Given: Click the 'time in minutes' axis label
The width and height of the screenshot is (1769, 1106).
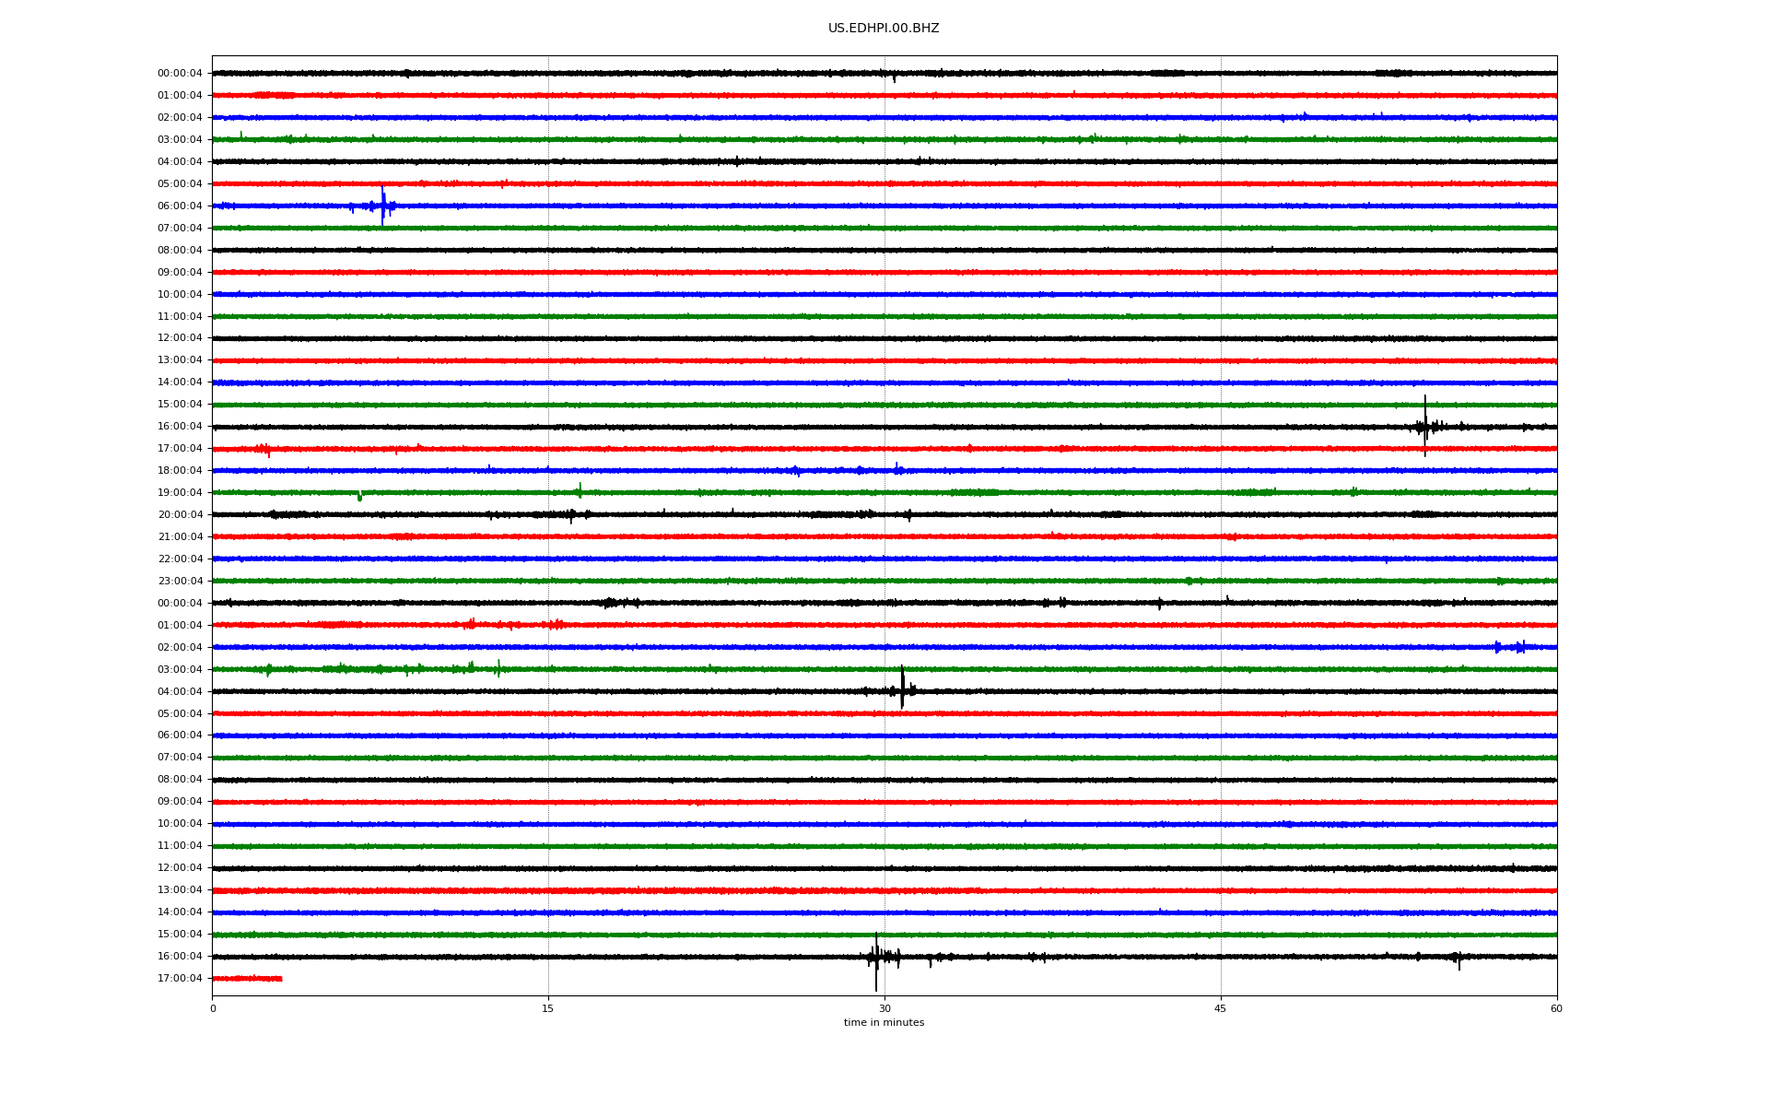Looking at the screenshot, I should (883, 1023).
